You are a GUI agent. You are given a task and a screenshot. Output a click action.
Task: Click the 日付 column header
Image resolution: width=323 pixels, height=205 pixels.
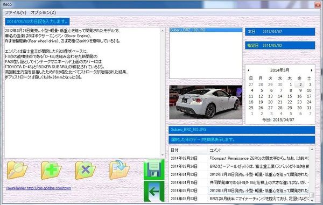point(188,150)
